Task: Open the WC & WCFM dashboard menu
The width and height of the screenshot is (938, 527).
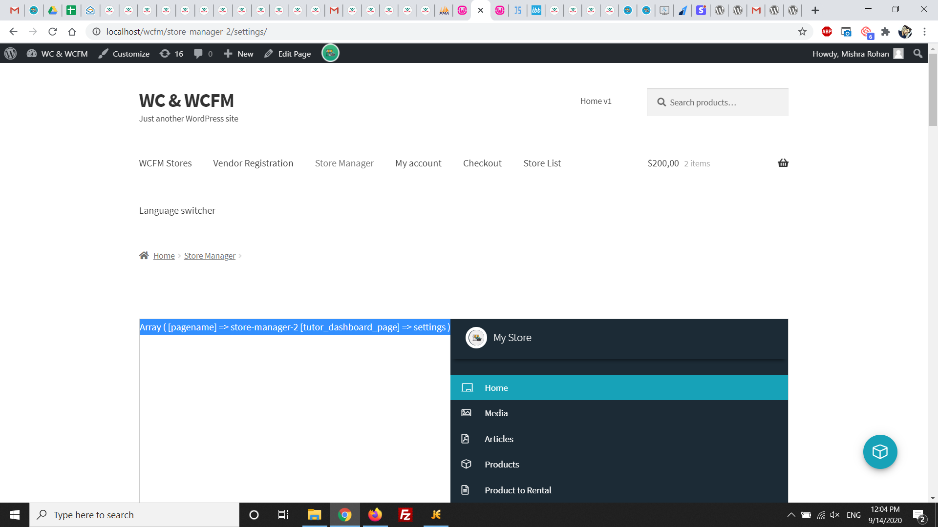Action: pyautogui.click(x=57, y=54)
